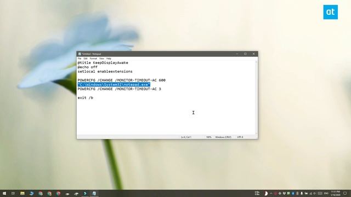351x197 pixels.
Task: Open Task View on the taskbar
Action: coord(13,193)
